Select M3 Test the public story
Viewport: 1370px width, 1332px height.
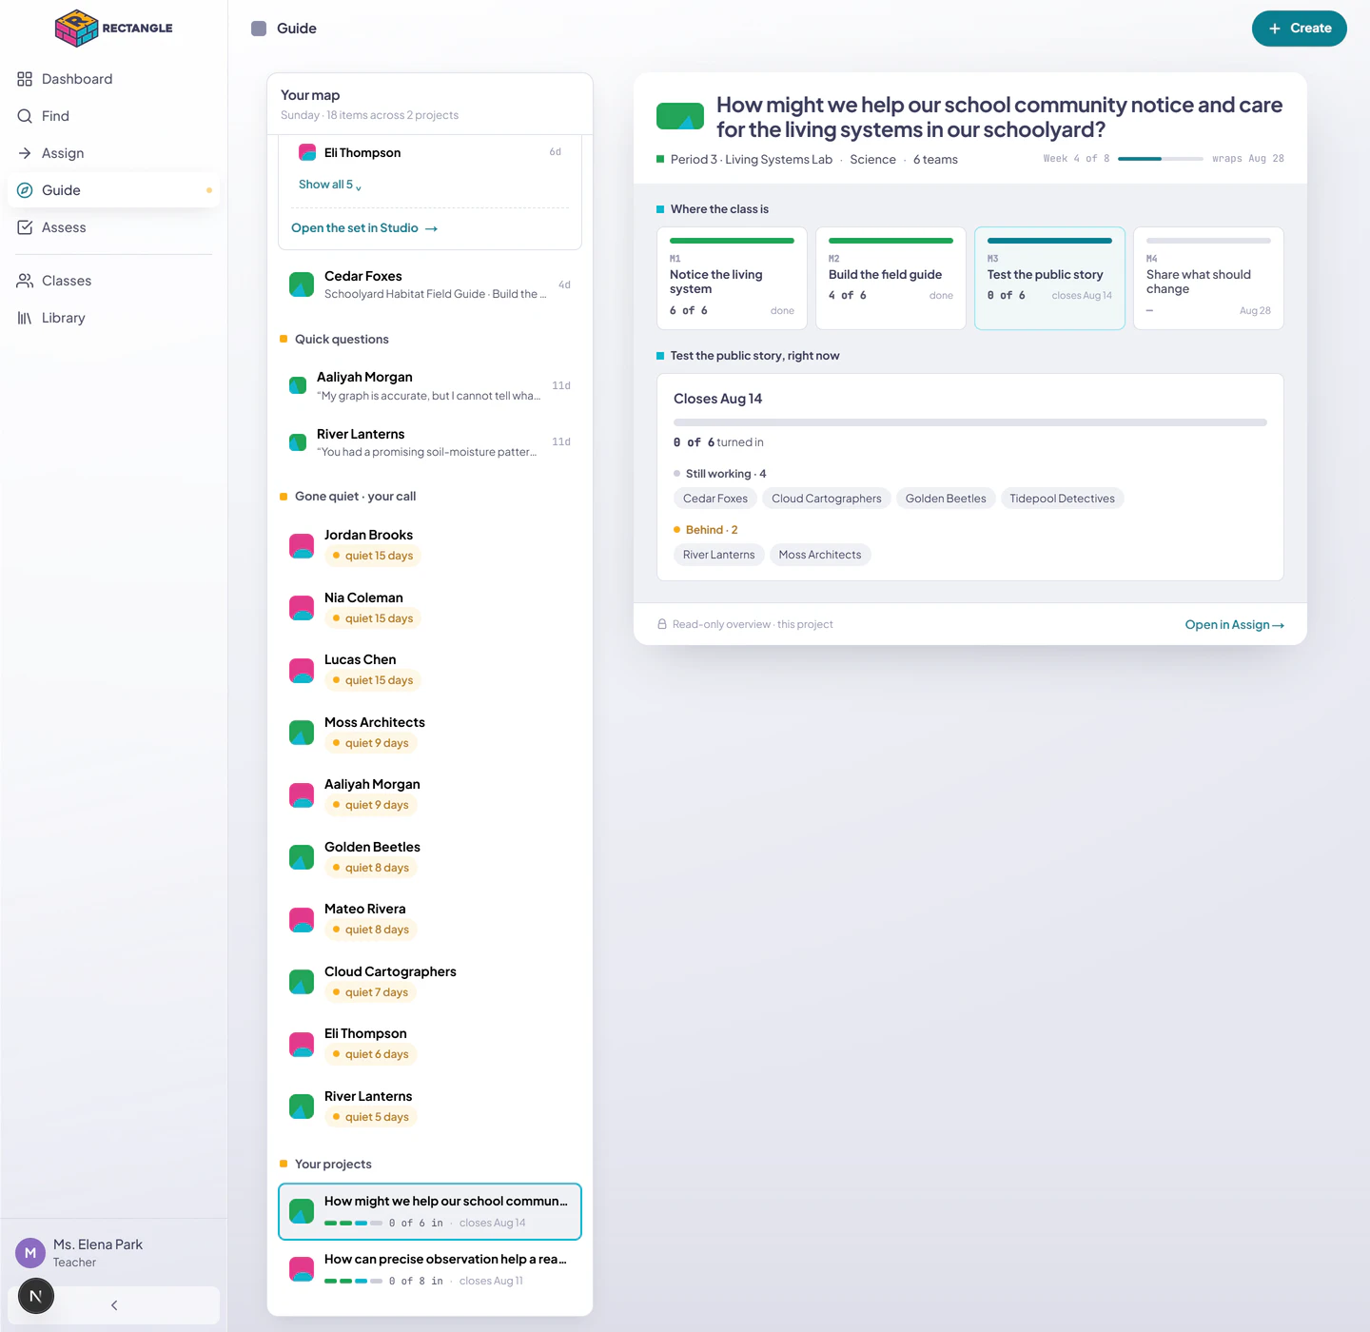pos(1049,278)
